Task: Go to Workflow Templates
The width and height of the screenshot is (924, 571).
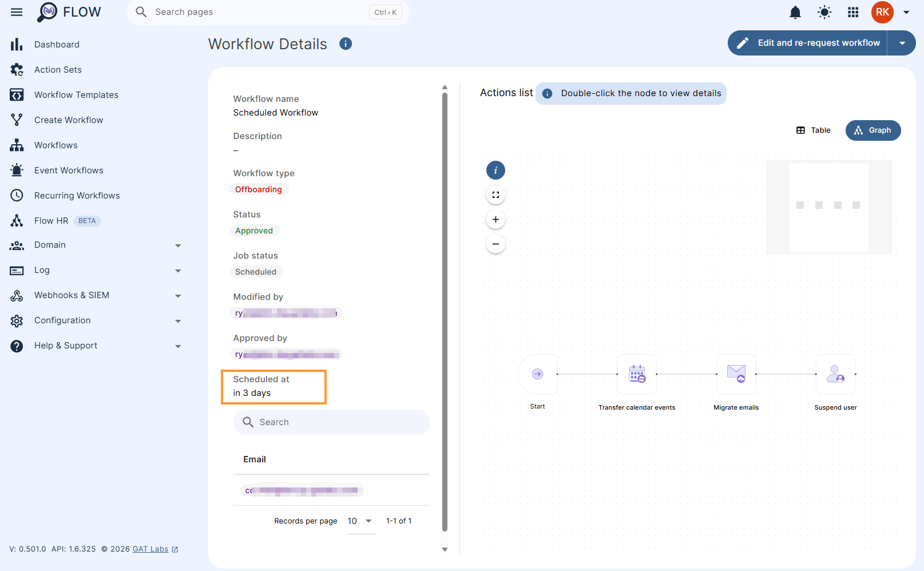Action: 76,95
